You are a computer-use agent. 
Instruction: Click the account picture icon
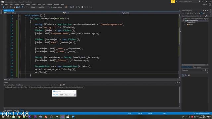click(210, 5)
